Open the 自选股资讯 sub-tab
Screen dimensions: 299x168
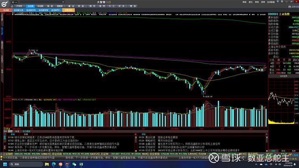pos(31,10)
